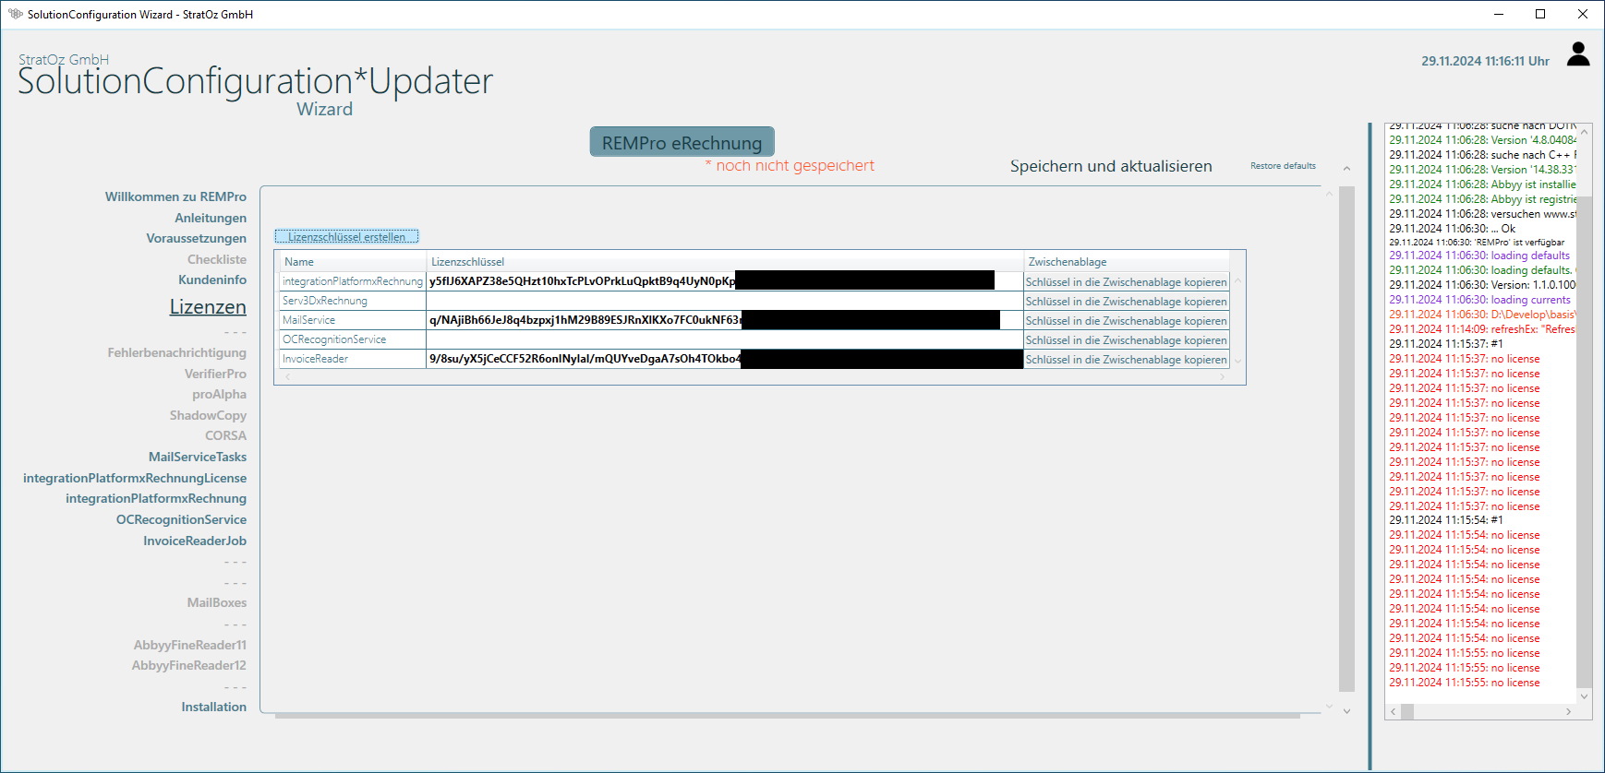Image resolution: width=1605 pixels, height=773 pixels.
Task: Select Voraussetzungen in the sidebar
Action: click(196, 238)
